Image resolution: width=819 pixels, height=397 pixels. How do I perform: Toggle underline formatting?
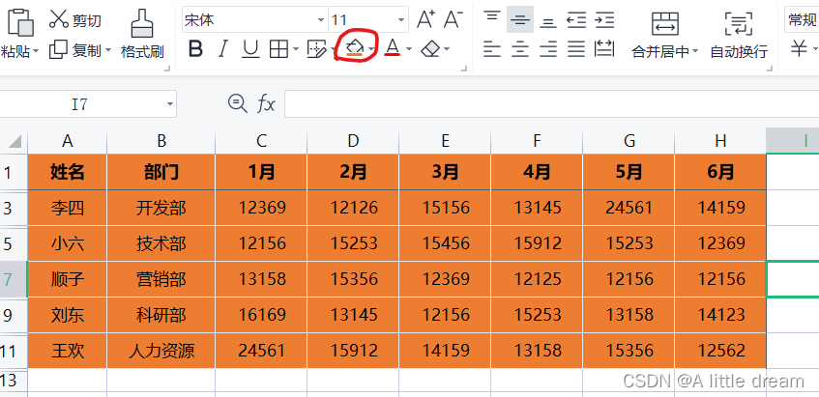250,49
